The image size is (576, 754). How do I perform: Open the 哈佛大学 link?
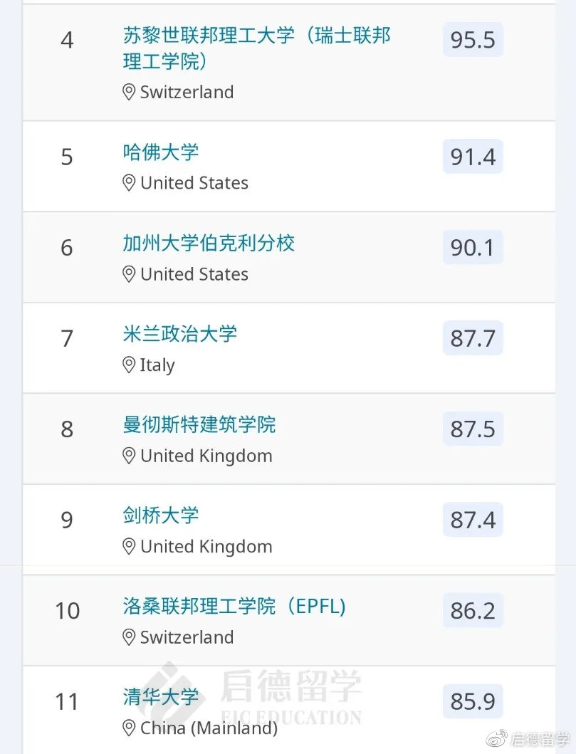(x=161, y=152)
